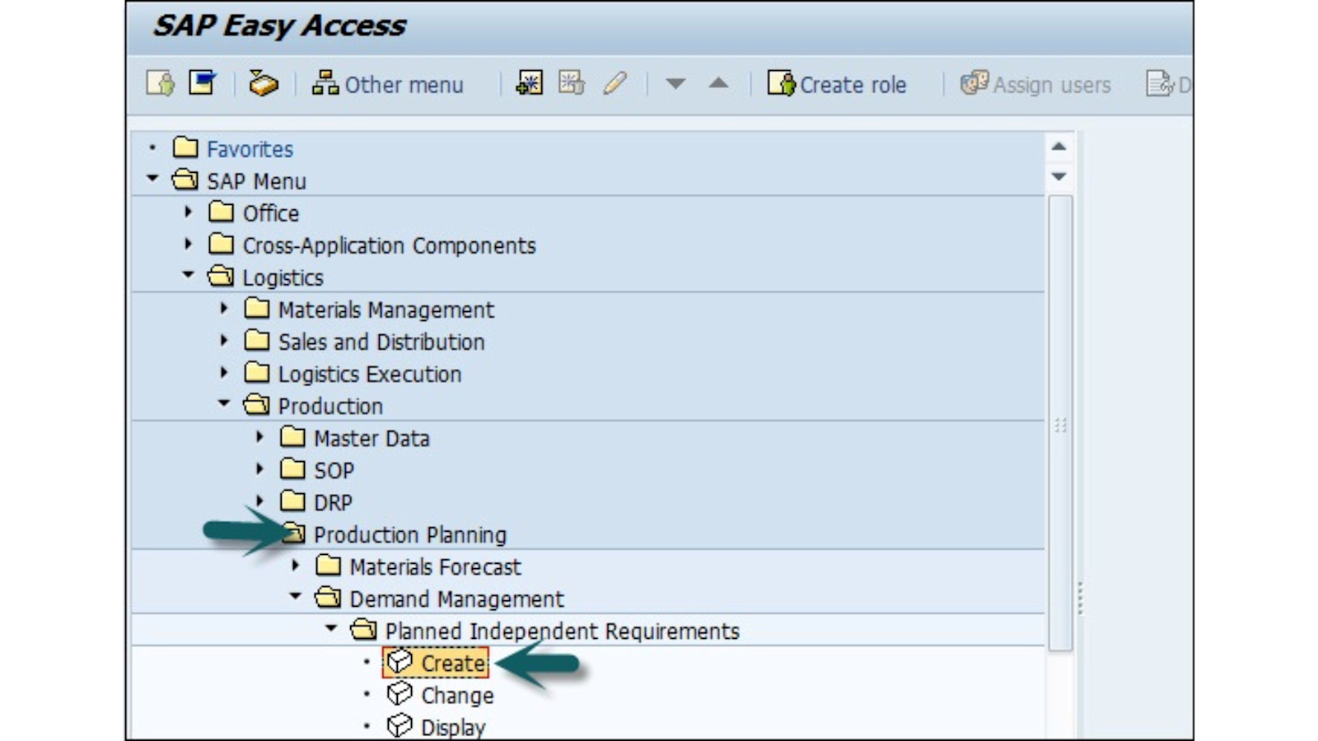
Task: Select the Demand Management label text
Action: pyautogui.click(x=457, y=599)
